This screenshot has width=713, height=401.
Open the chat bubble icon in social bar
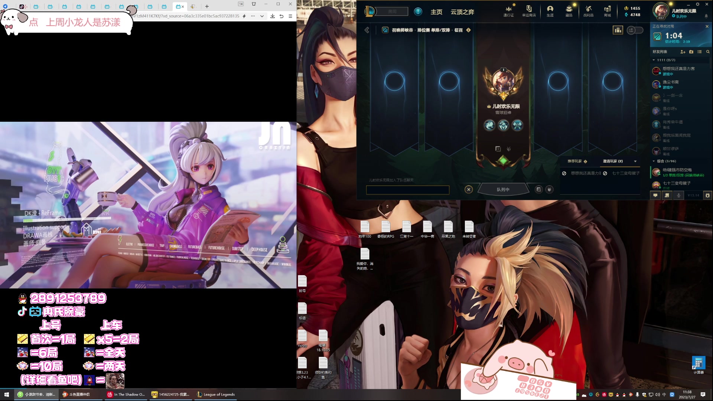(655, 195)
